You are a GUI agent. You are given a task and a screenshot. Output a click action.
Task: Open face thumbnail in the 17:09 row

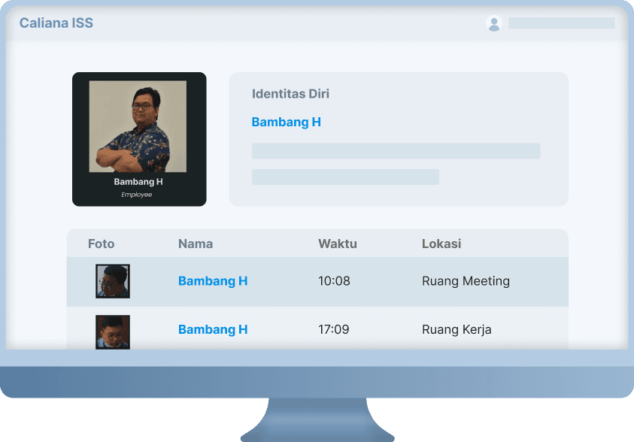(x=113, y=332)
